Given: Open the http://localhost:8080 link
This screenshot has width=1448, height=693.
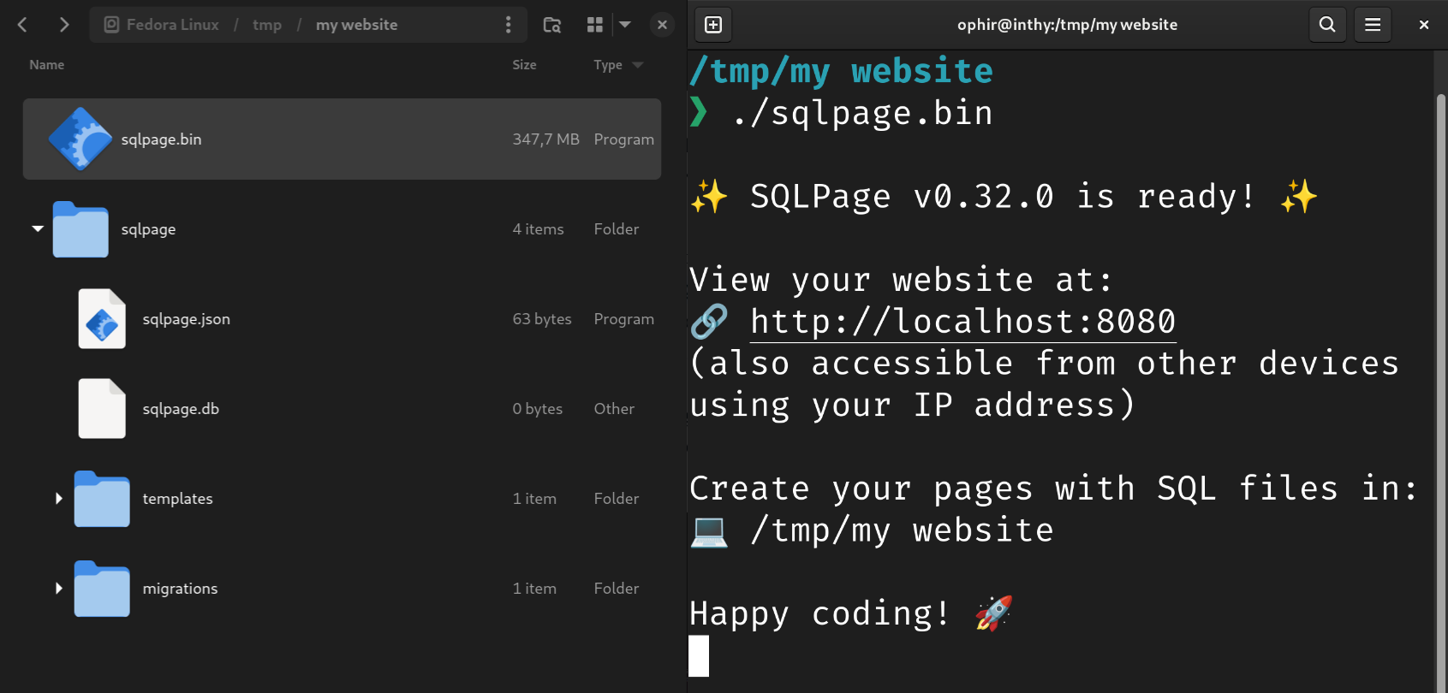Looking at the screenshot, I should 962,322.
